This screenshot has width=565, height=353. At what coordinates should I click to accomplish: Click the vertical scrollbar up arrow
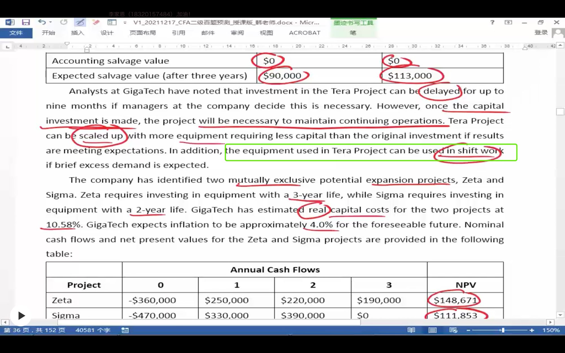click(560, 45)
